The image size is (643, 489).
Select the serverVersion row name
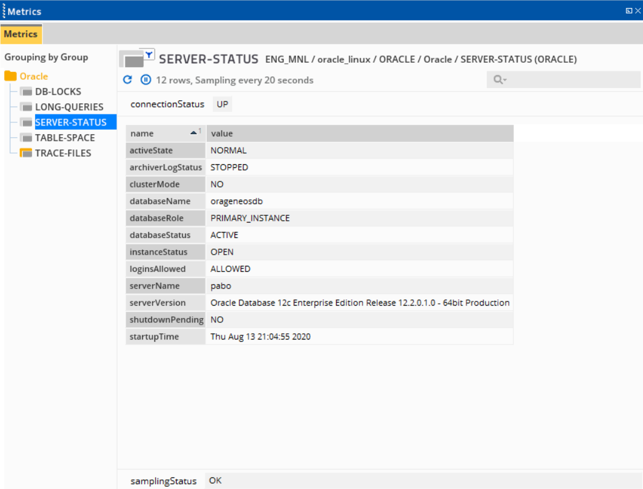[x=166, y=303]
